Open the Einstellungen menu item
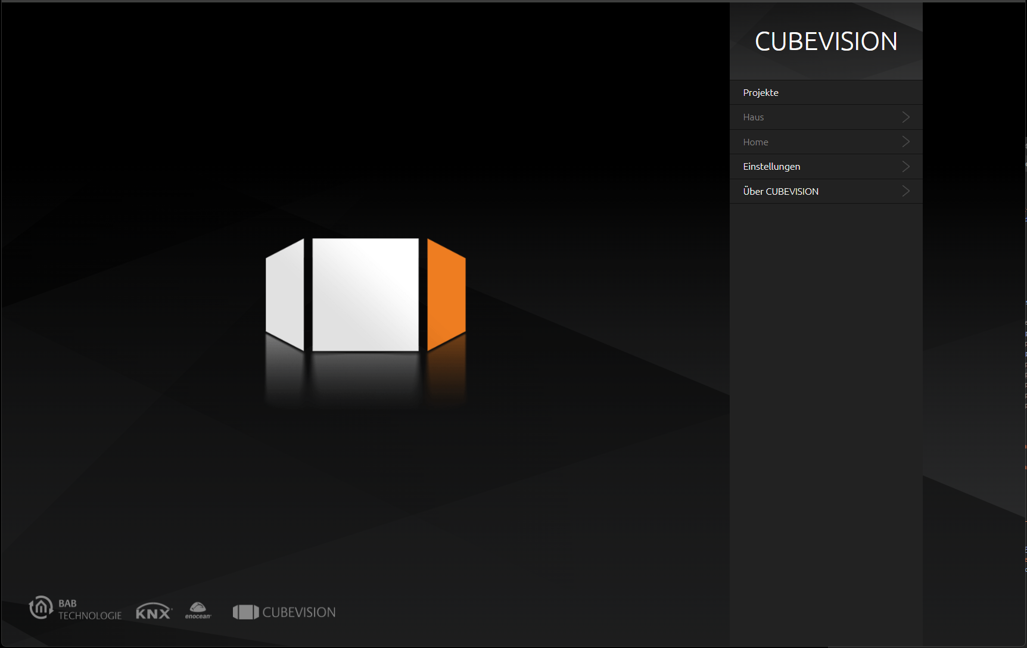 [826, 167]
